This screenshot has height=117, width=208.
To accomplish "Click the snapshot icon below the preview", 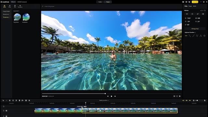I will click(174, 96).
